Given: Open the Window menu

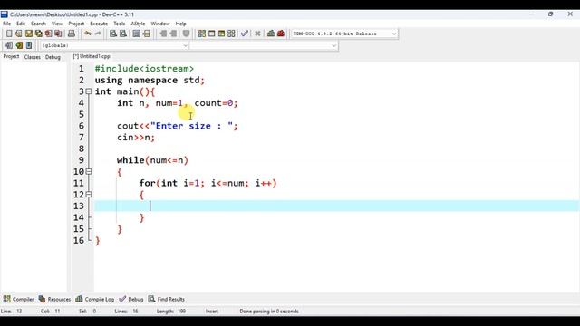Looking at the screenshot, I should click(160, 24).
